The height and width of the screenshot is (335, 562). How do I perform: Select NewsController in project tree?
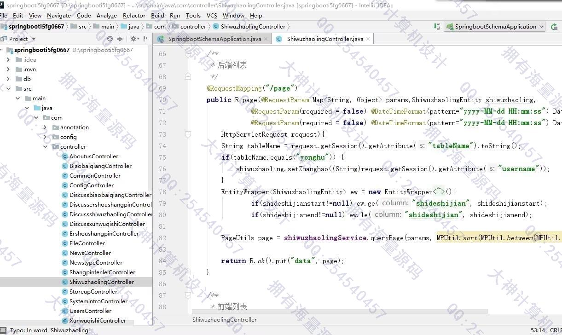pos(90,253)
